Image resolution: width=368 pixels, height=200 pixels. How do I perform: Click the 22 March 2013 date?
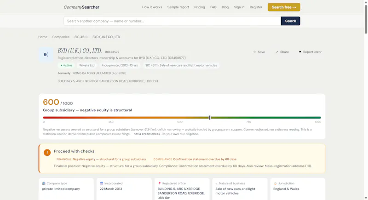click(x=111, y=189)
